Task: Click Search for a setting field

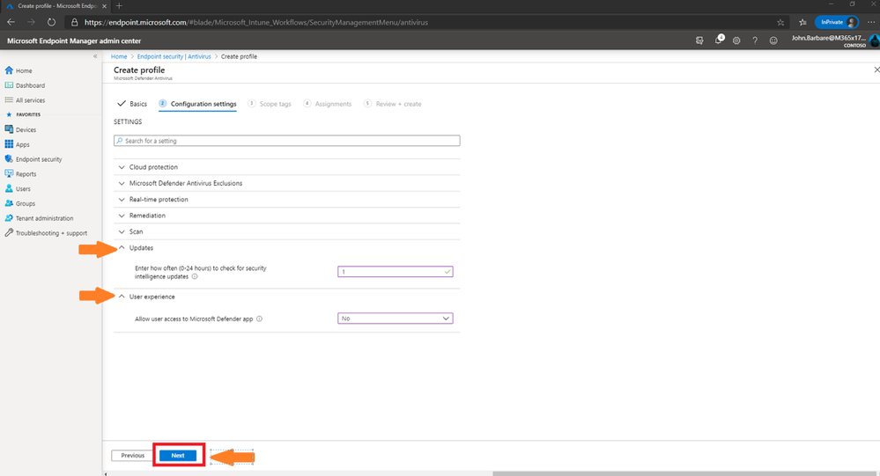Action: [287, 141]
